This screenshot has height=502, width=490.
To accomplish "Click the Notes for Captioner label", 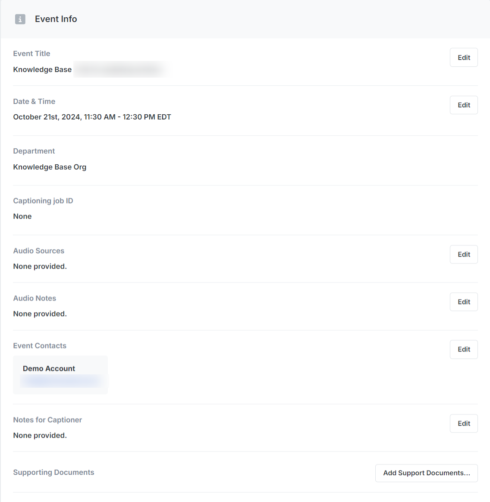I will [x=47, y=420].
